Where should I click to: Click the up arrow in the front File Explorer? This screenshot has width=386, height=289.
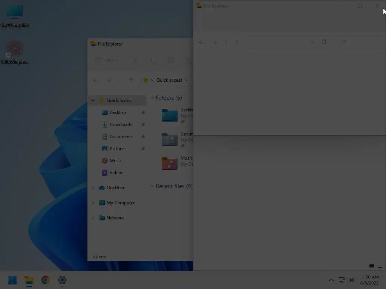click(x=237, y=42)
